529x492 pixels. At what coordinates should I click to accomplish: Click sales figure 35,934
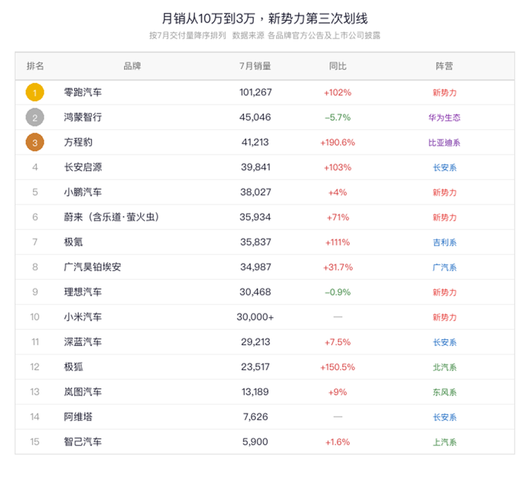255,217
